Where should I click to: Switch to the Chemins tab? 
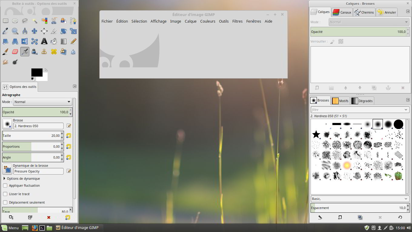click(364, 12)
